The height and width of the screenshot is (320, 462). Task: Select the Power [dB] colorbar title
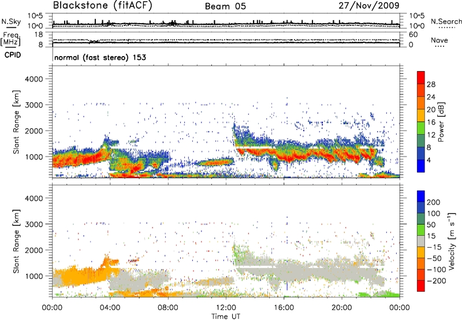click(x=441, y=122)
